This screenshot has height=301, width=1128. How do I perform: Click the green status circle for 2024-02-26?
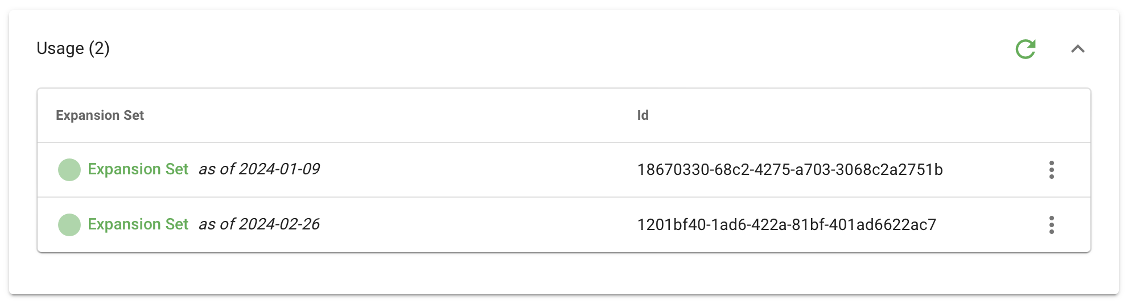click(x=69, y=225)
